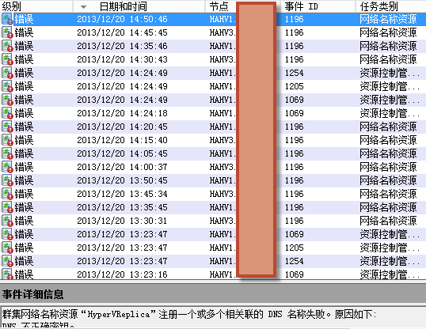Select the date cell 2013/12/20 14:50:46
Screen dimensions: 426x329
(x=122, y=19)
